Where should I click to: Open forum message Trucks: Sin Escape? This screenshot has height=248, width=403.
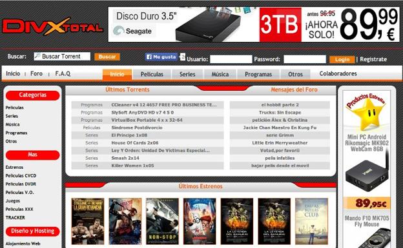280,112
